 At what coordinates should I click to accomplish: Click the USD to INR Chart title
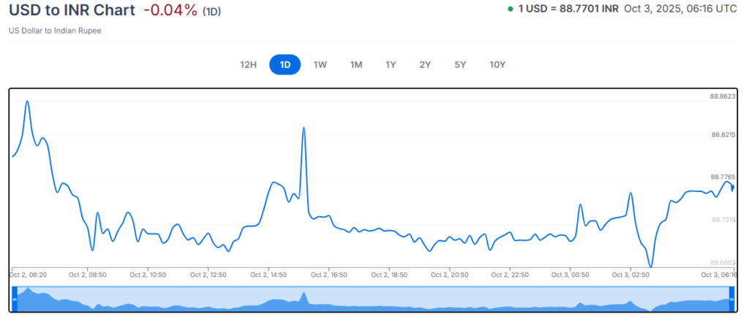pyautogui.click(x=72, y=11)
